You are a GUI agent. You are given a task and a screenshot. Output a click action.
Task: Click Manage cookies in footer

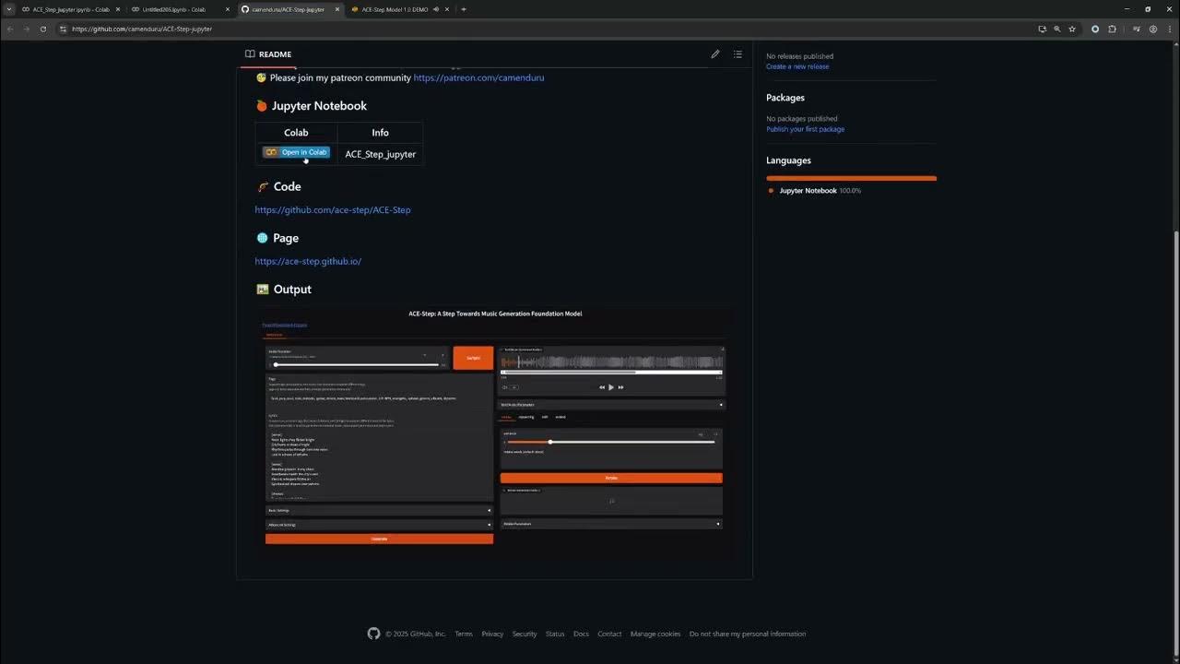click(x=655, y=634)
